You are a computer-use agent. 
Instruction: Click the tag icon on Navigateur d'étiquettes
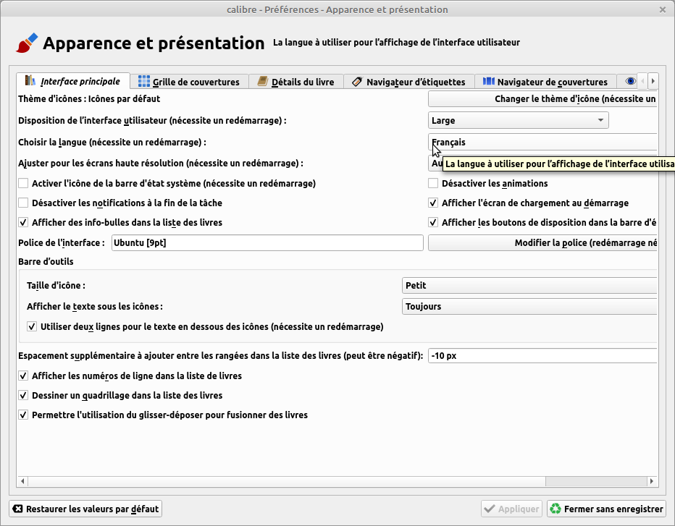357,82
